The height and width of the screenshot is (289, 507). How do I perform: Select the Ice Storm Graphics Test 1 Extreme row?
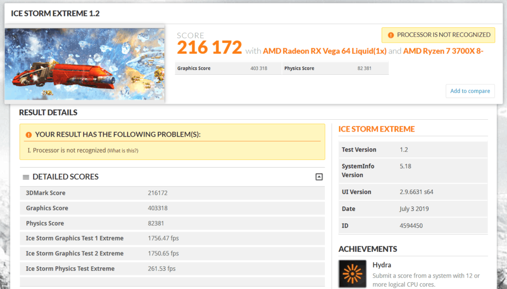pyautogui.click(x=172, y=239)
